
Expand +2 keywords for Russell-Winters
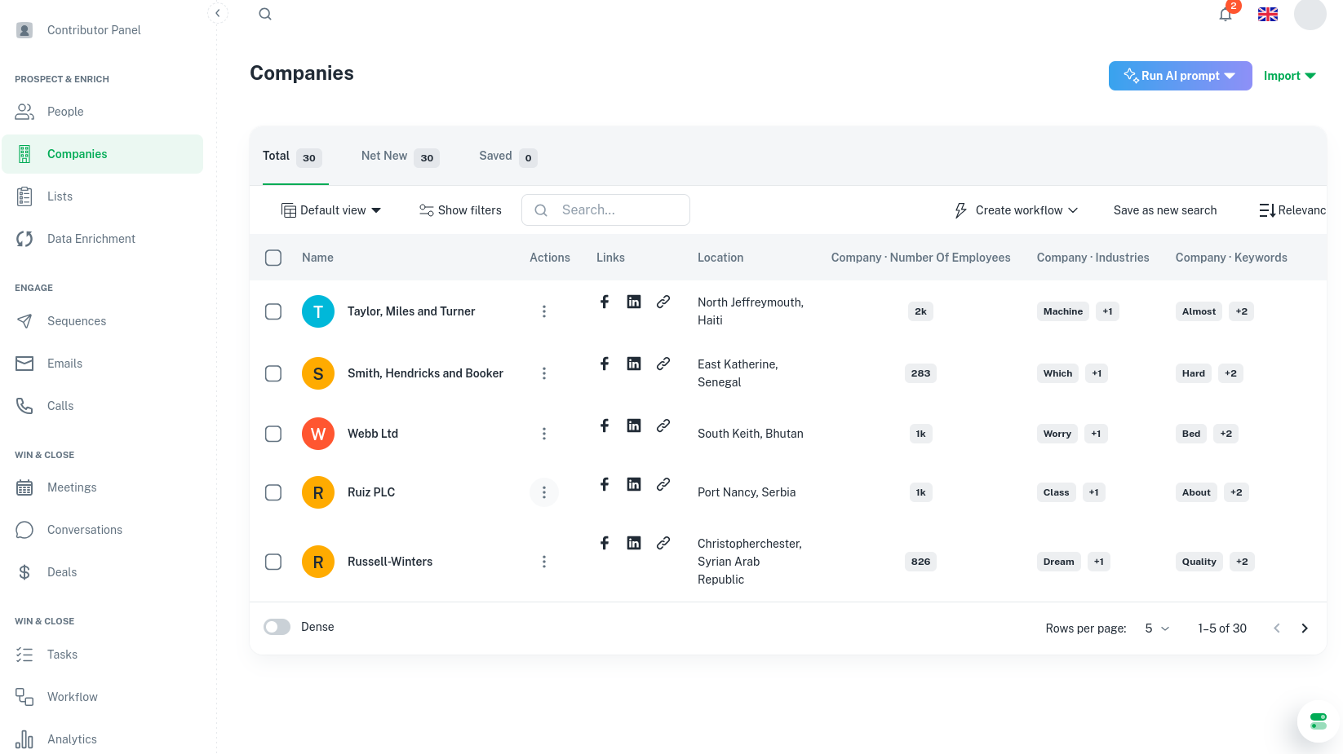1242,562
